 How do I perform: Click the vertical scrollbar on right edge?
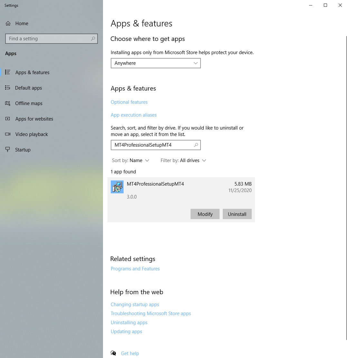click(346, 188)
